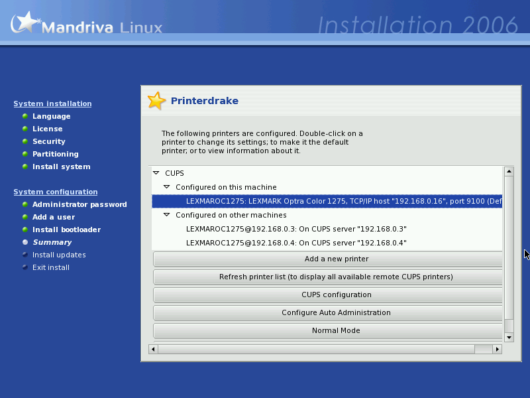Click the Add a user step
530x398 pixels.
54,217
